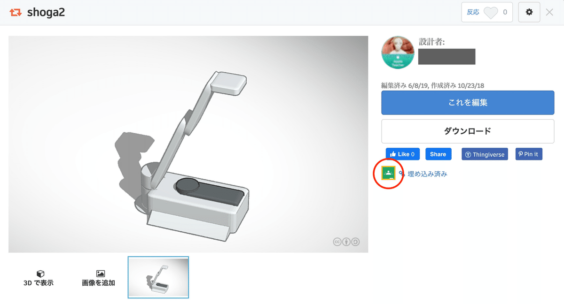Click the main 3D model preview image
The height and width of the screenshot is (304, 564).
click(x=188, y=144)
